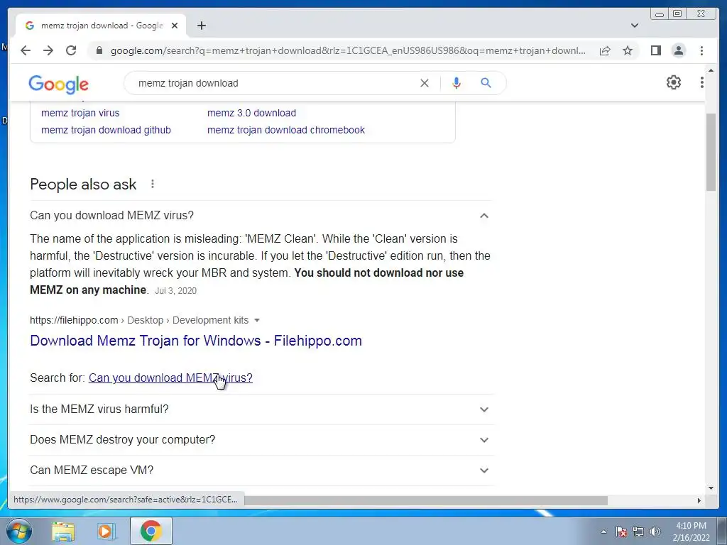Expand Can MEMZ escape VM question
The image size is (727, 545).
click(x=261, y=470)
